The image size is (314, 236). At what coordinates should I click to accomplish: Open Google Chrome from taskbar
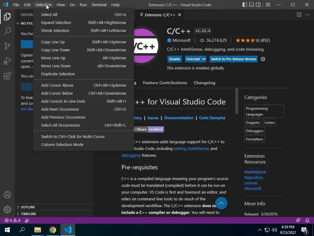point(53,230)
